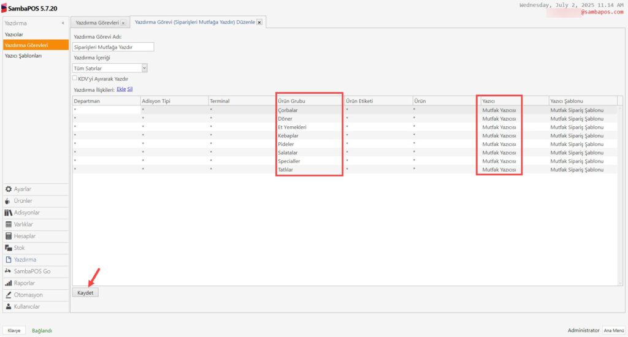The image size is (628, 337).
Task: Click the Adisyon Tipi column header
Action: (x=174, y=101)
